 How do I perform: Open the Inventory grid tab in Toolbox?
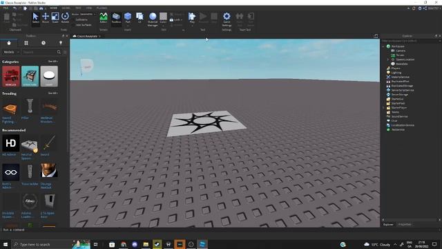(26, 43)
